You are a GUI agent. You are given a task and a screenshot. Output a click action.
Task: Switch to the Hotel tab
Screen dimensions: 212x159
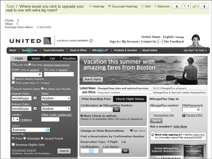point(36,58)
